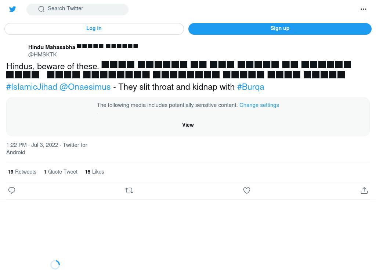Open the @HMSKTK handle
Image resolution: width=376 pixels, height=271 pixels.
coord(43,55)
